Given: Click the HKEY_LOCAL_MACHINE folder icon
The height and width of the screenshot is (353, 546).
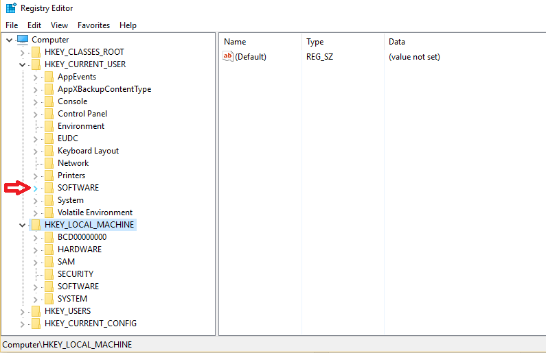Looking at the screenshot, I should click(x=36, y=225).
